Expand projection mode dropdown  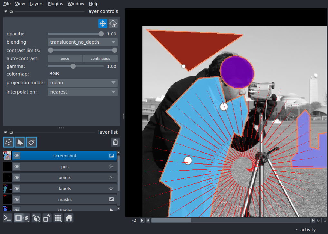tap(82, 83)
